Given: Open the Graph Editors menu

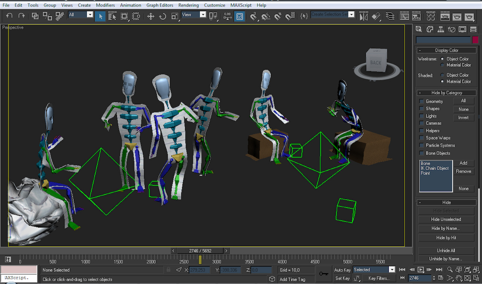Looking at the screenshot, I should [x=160, y=5].
